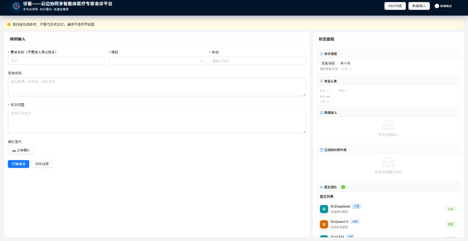The height and width of the screenshot is (241, 468).
Task: Click the 尚未选择知识片段 placeholder text
Action: [388, 172]
